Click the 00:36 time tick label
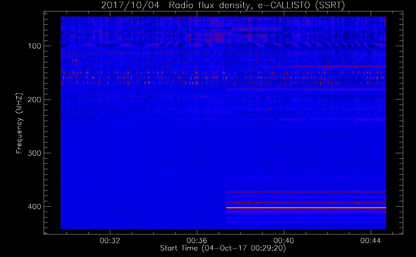This screenshot has width=416, height=257. point(197,241)
